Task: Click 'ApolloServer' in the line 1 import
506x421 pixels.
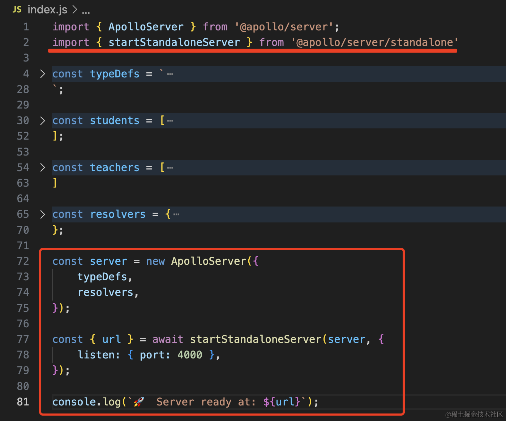Action: 146,27
